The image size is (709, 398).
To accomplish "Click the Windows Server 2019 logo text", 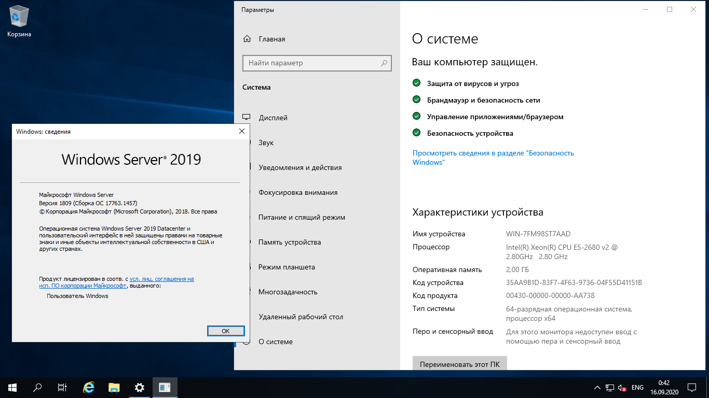I will pos(131,159).
